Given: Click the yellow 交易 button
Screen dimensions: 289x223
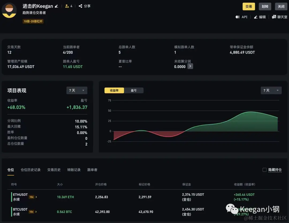Looking at the screenshot, I should pyautogui.click(x=249, y=6).
